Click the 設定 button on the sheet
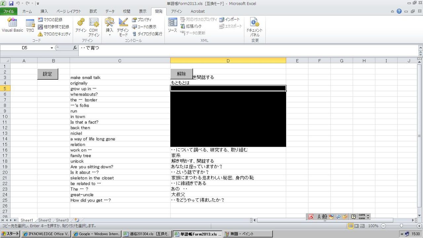The height and width of the screenshot is (238, 423). (48, 74)
